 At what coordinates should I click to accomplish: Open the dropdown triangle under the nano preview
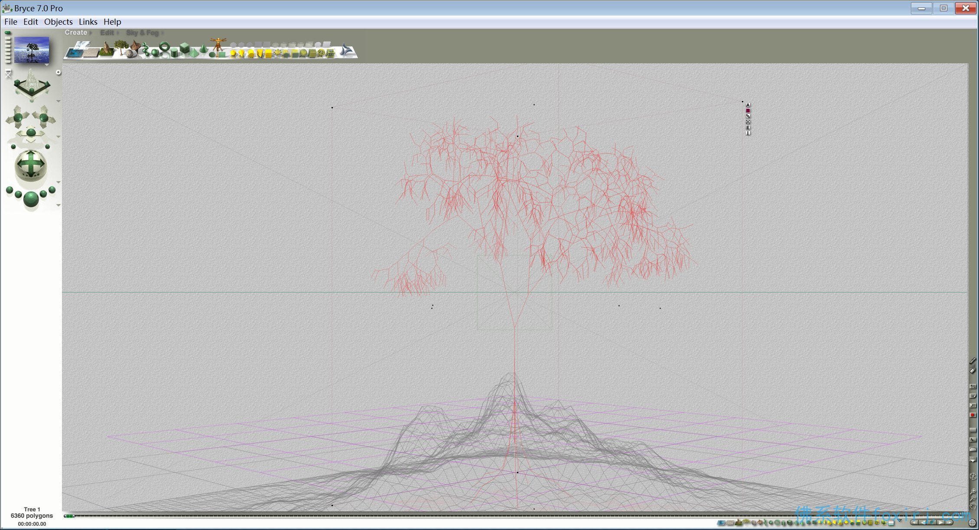click(x=46, y=65)
